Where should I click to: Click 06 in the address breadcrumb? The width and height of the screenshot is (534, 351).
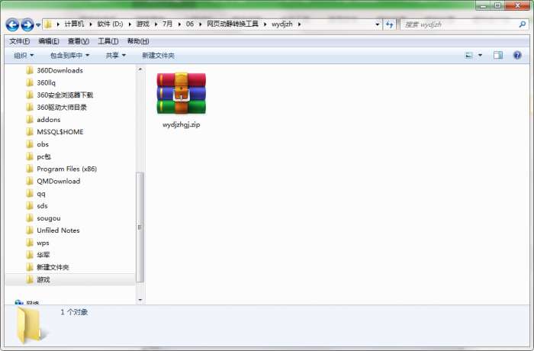pyautogui.click(x=190, y=24)
